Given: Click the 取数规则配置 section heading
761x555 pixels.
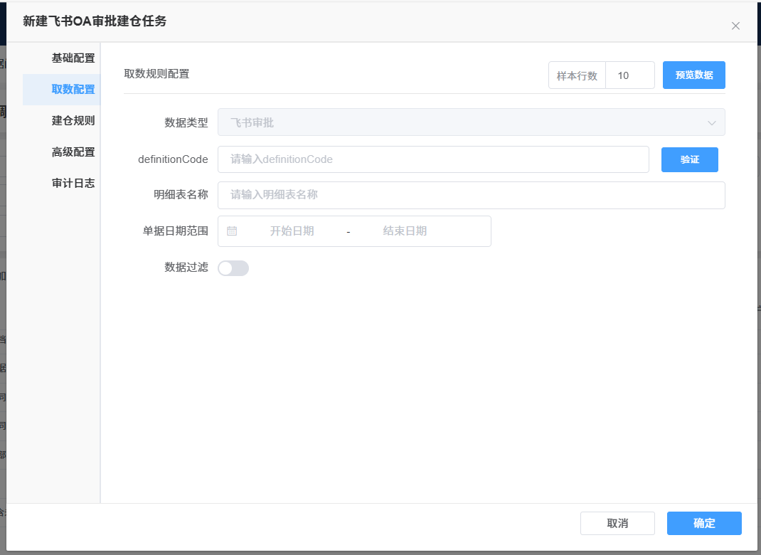Looking at the screenshot, I should pyautogui.click(x=156, y=74).
